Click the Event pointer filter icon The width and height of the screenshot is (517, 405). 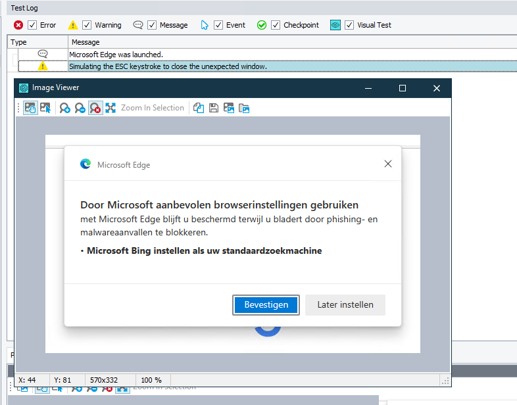[x=205, y=25]
